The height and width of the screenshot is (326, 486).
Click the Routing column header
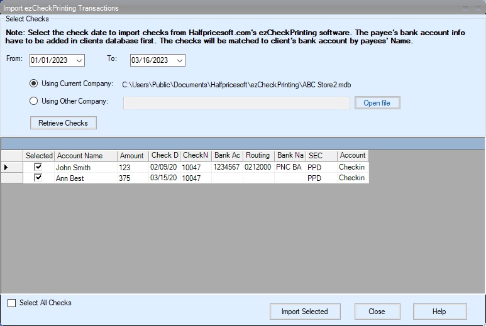(258, 156)
